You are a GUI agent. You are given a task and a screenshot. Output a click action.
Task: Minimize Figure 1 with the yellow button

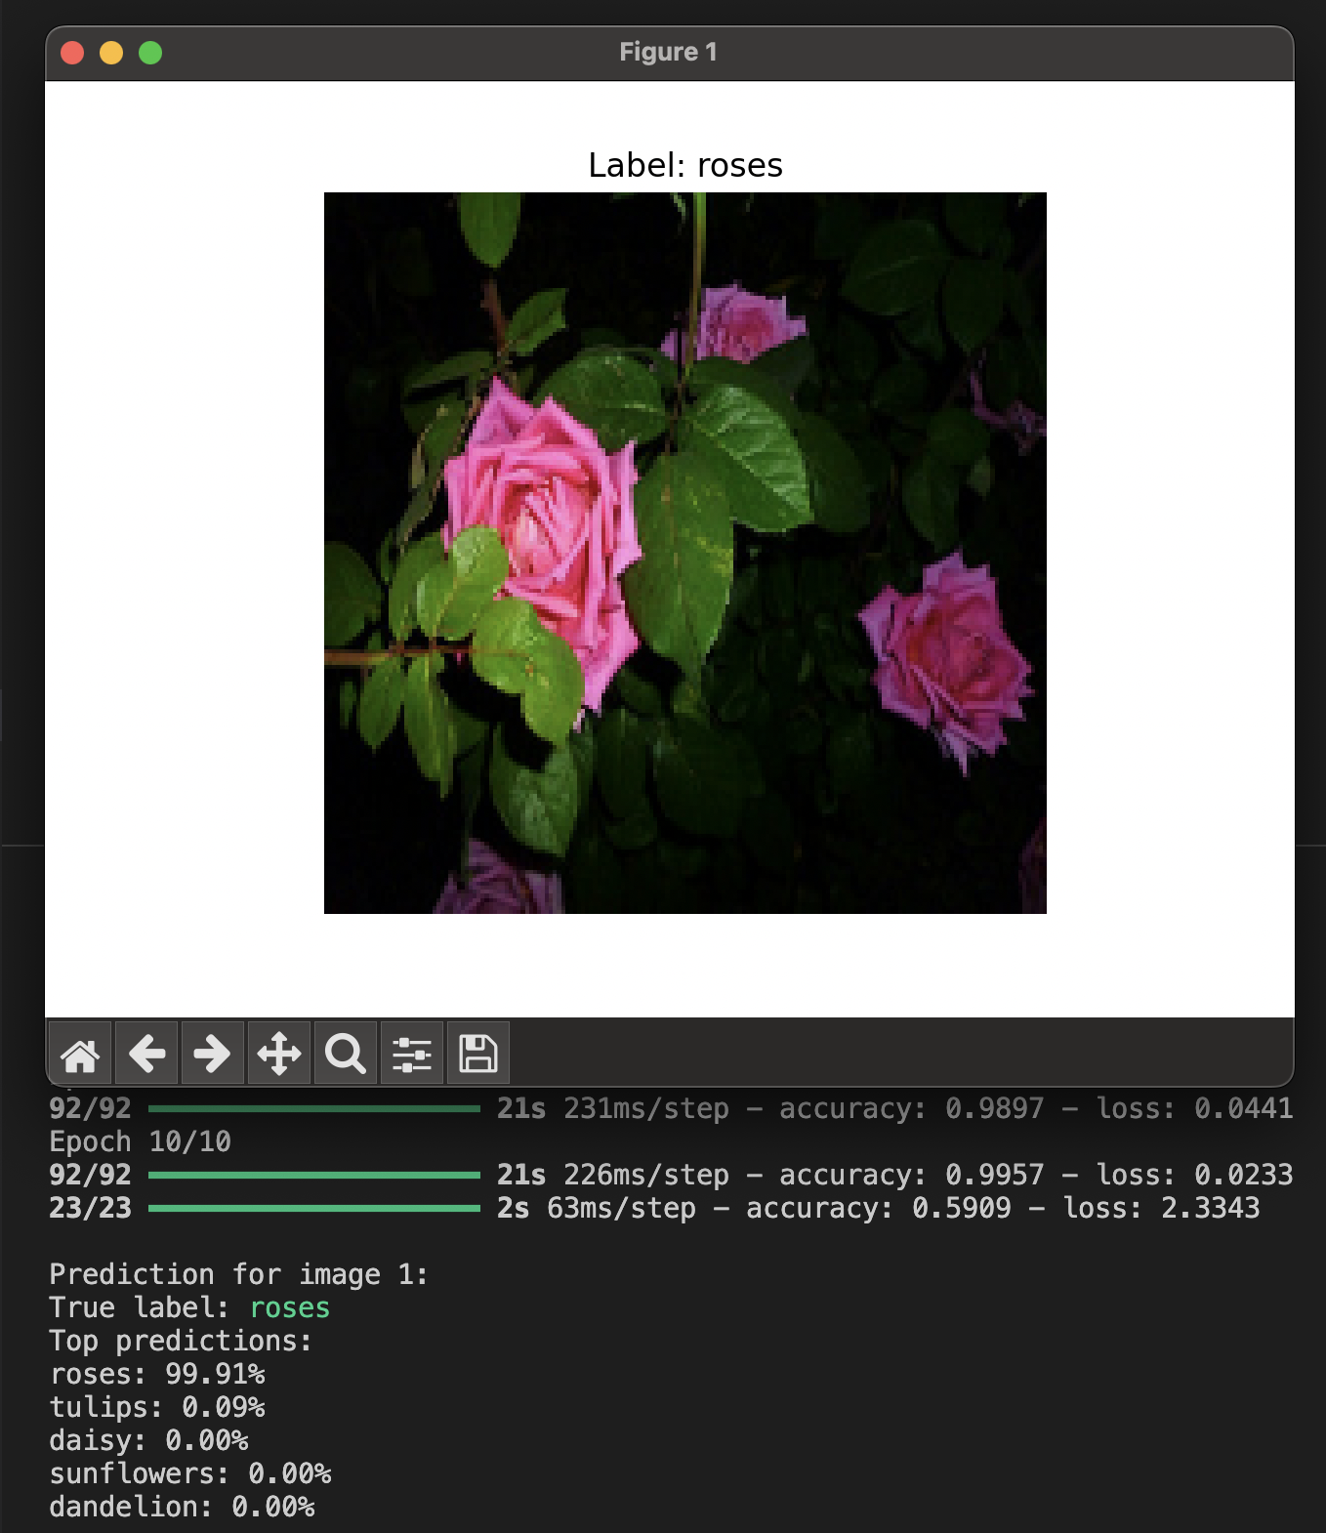111,53
